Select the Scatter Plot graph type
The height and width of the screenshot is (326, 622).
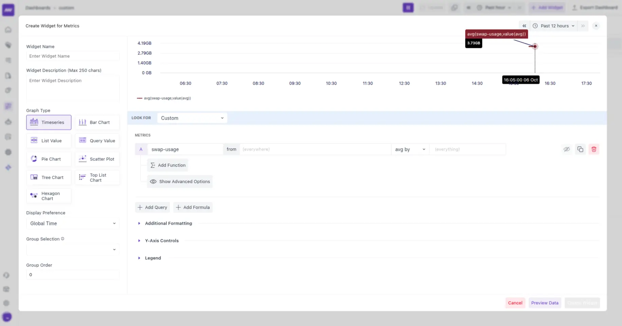click(x=97, y=159)
